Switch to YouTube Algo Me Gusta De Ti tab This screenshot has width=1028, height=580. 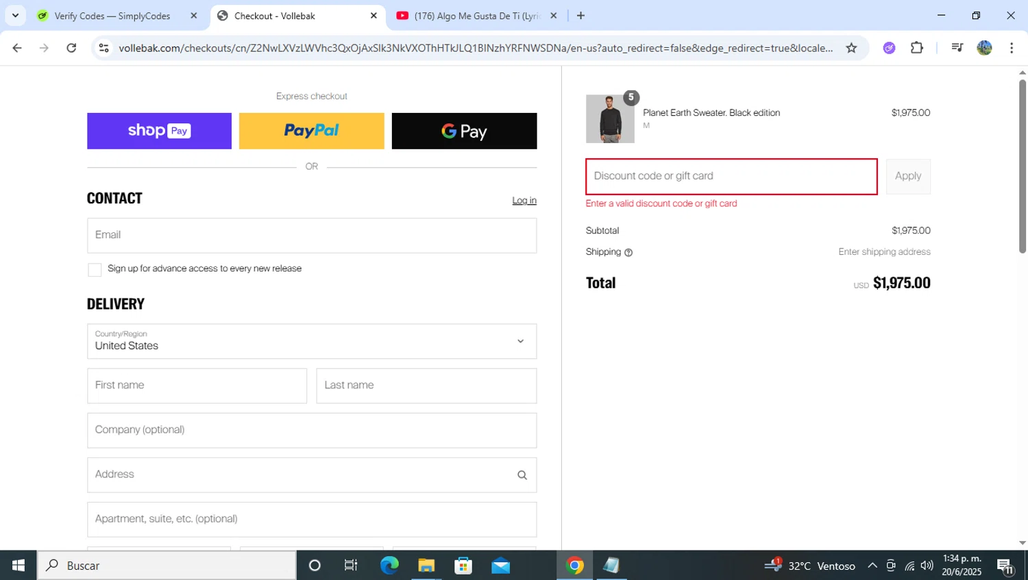pyautogui.click(x=477, y=16)
